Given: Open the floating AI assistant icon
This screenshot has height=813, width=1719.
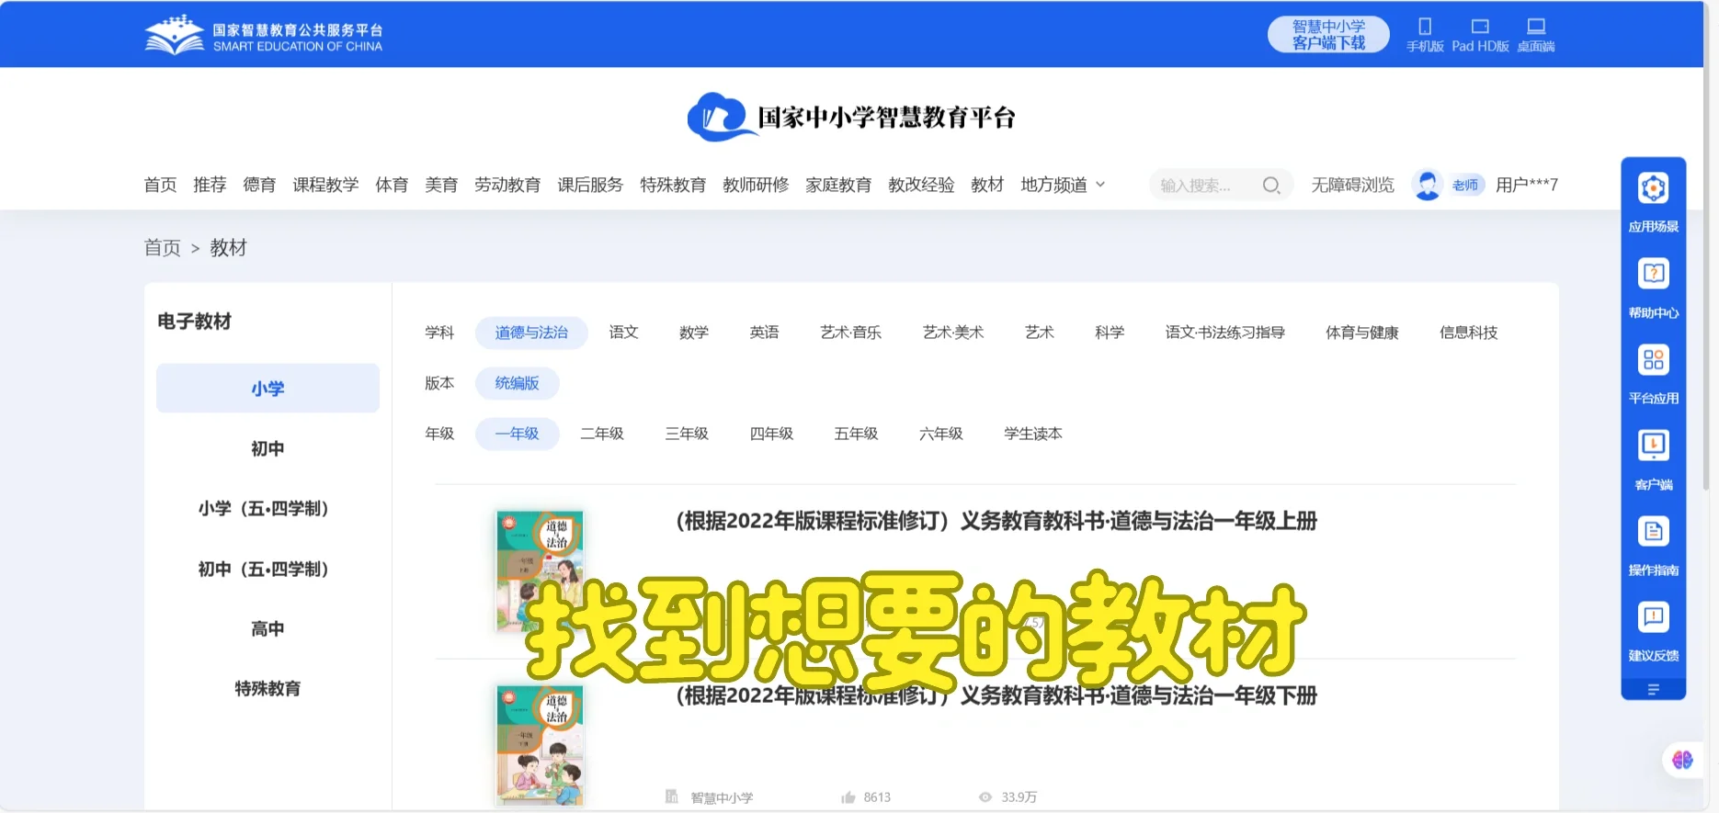Looking at the screenshot, I should [x=1682, y=760].
